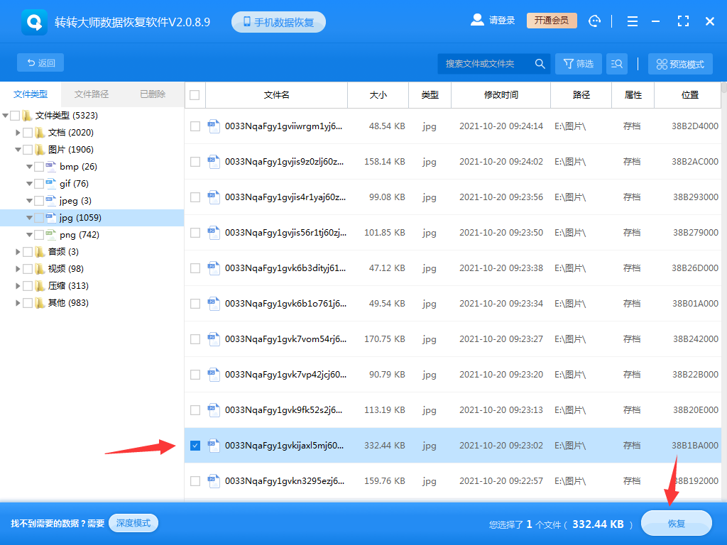727x545 pixels.
Task: Sort by the 大小 column header
Action: click(x=378, y=95)
